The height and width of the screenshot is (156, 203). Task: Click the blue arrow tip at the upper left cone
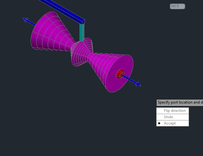(25, 20)
